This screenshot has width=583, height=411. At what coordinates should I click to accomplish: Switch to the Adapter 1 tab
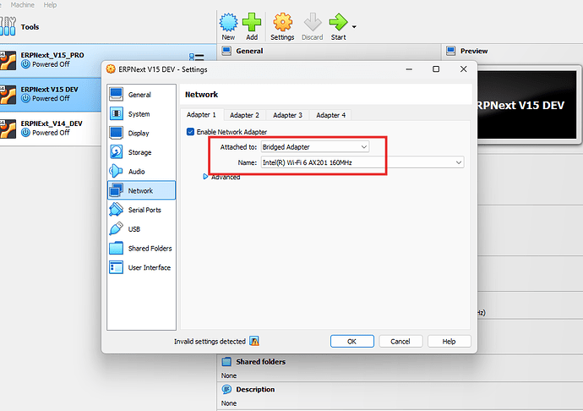[x=202, y=115]
